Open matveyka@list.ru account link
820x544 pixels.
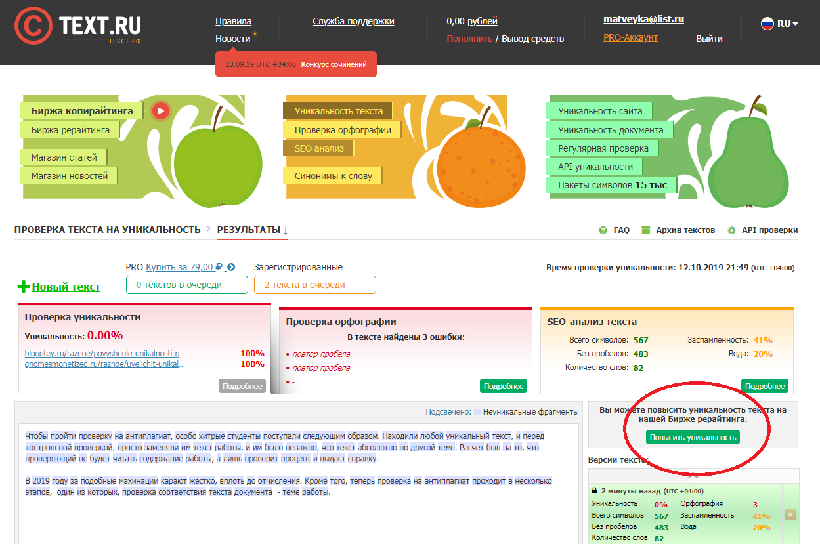click(x=643, y=19)
